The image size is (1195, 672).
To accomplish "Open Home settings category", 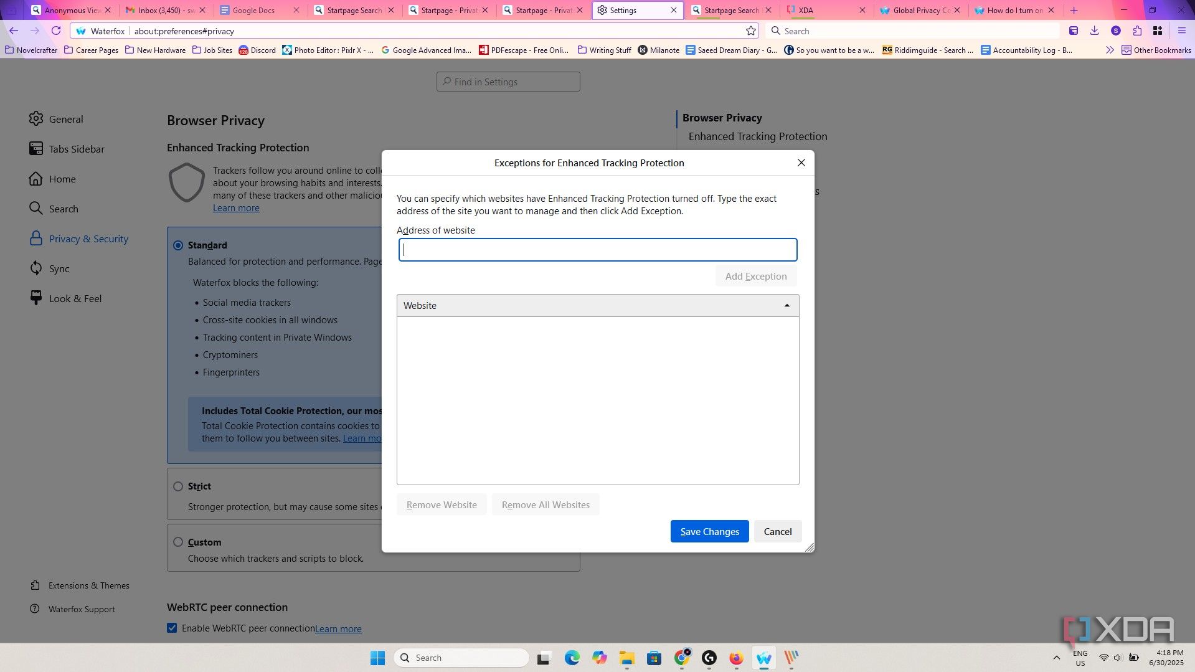I will coord(52,179).
